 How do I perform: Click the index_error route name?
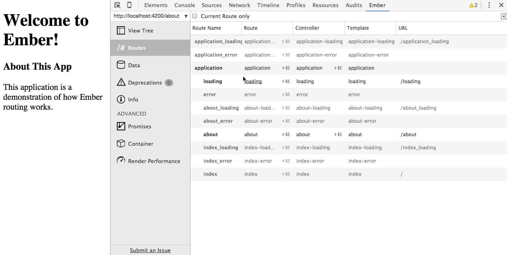(x=218, y=161)
